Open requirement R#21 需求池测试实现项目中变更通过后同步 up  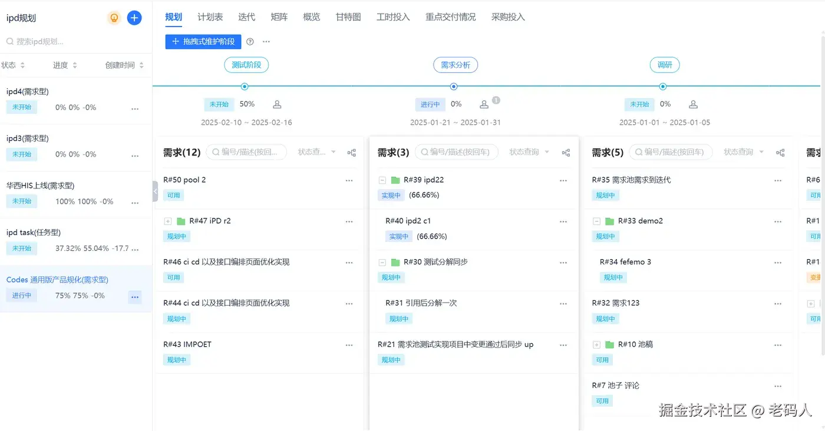point(456,344)
